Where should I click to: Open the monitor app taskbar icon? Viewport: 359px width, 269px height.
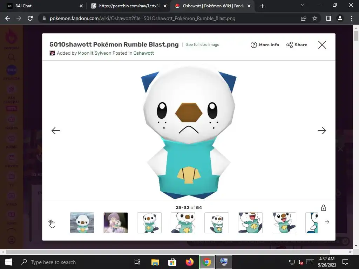[224, 262]
